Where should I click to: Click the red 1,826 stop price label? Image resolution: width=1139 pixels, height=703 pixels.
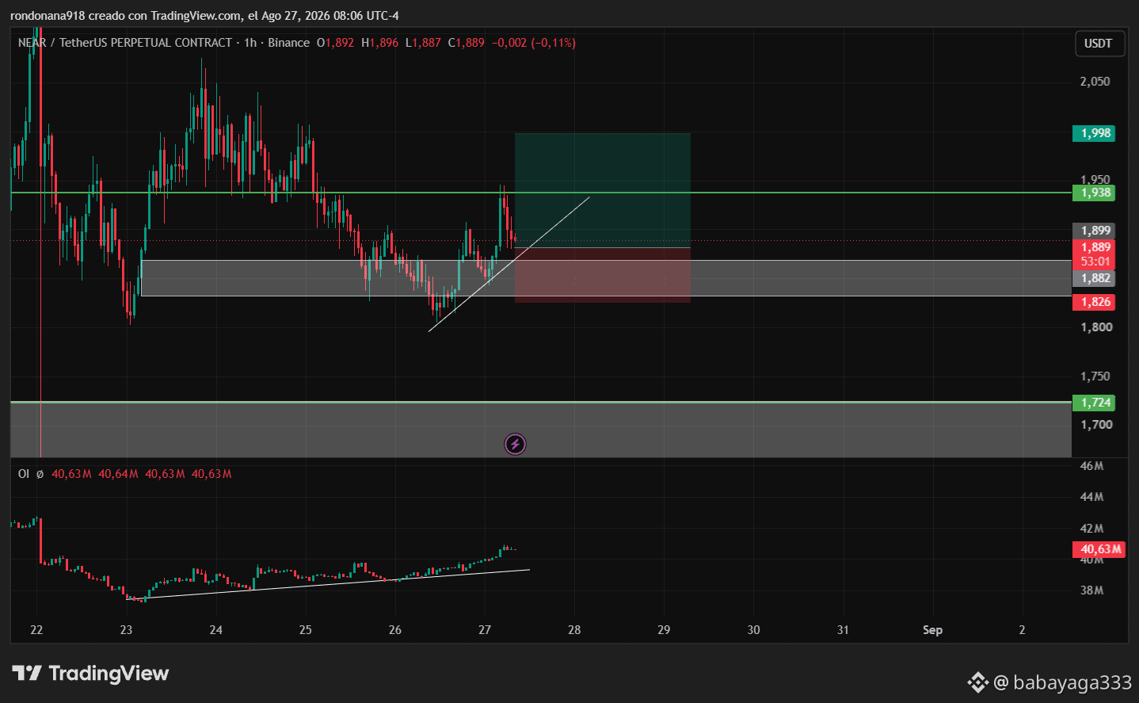coord(1094,302)
